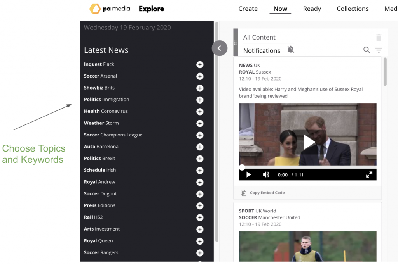This screenshot has height=264, width=398.
Task: Open the Soccer Champions League topic
Action: [113, 135]
